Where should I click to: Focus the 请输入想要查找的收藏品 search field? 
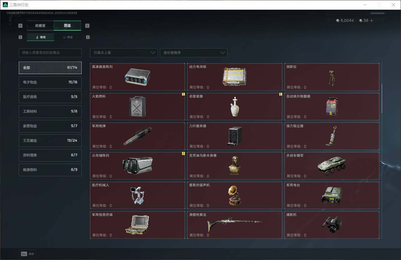tap(50, 52)
